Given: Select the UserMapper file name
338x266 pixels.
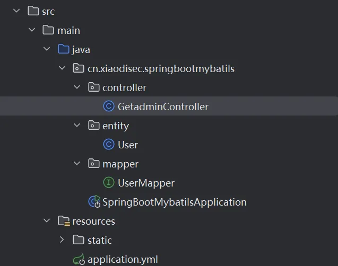Looking at the screenshot, I should tap(146, 183).
